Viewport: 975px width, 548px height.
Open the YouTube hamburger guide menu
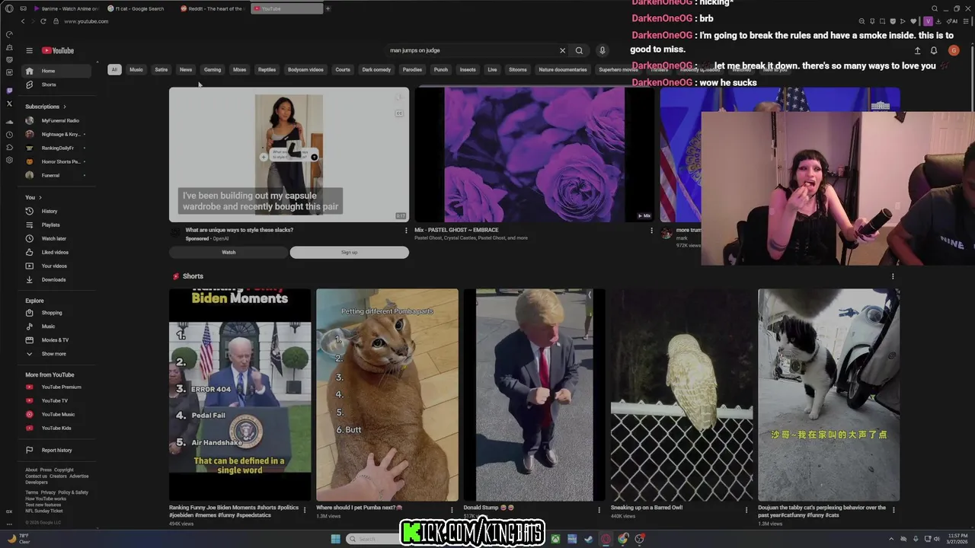tap(29, 50)
